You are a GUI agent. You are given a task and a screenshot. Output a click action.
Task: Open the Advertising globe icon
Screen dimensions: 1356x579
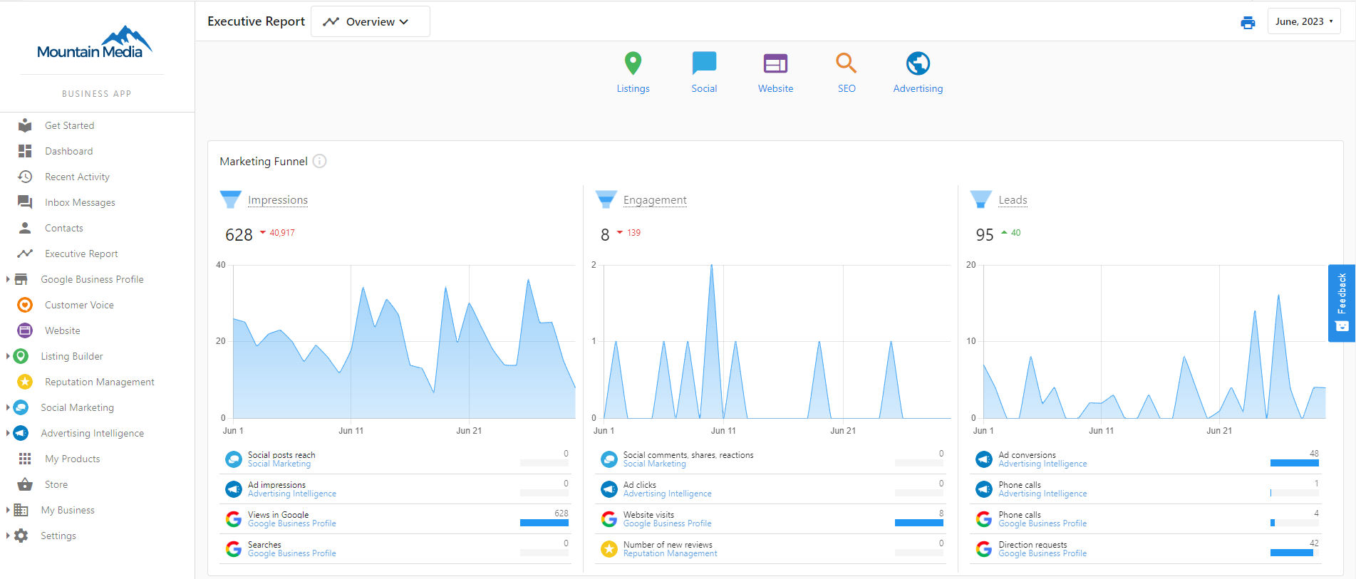pos(918,64)
